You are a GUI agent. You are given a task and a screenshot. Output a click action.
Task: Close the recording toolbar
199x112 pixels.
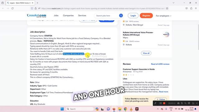[x=197, y=103]
